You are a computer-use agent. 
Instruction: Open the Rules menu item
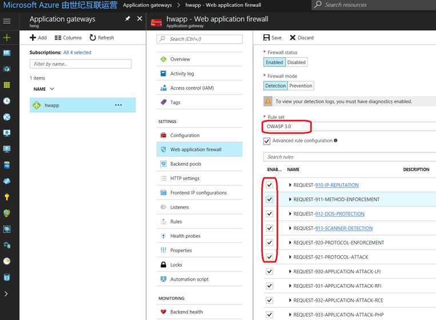199,222
